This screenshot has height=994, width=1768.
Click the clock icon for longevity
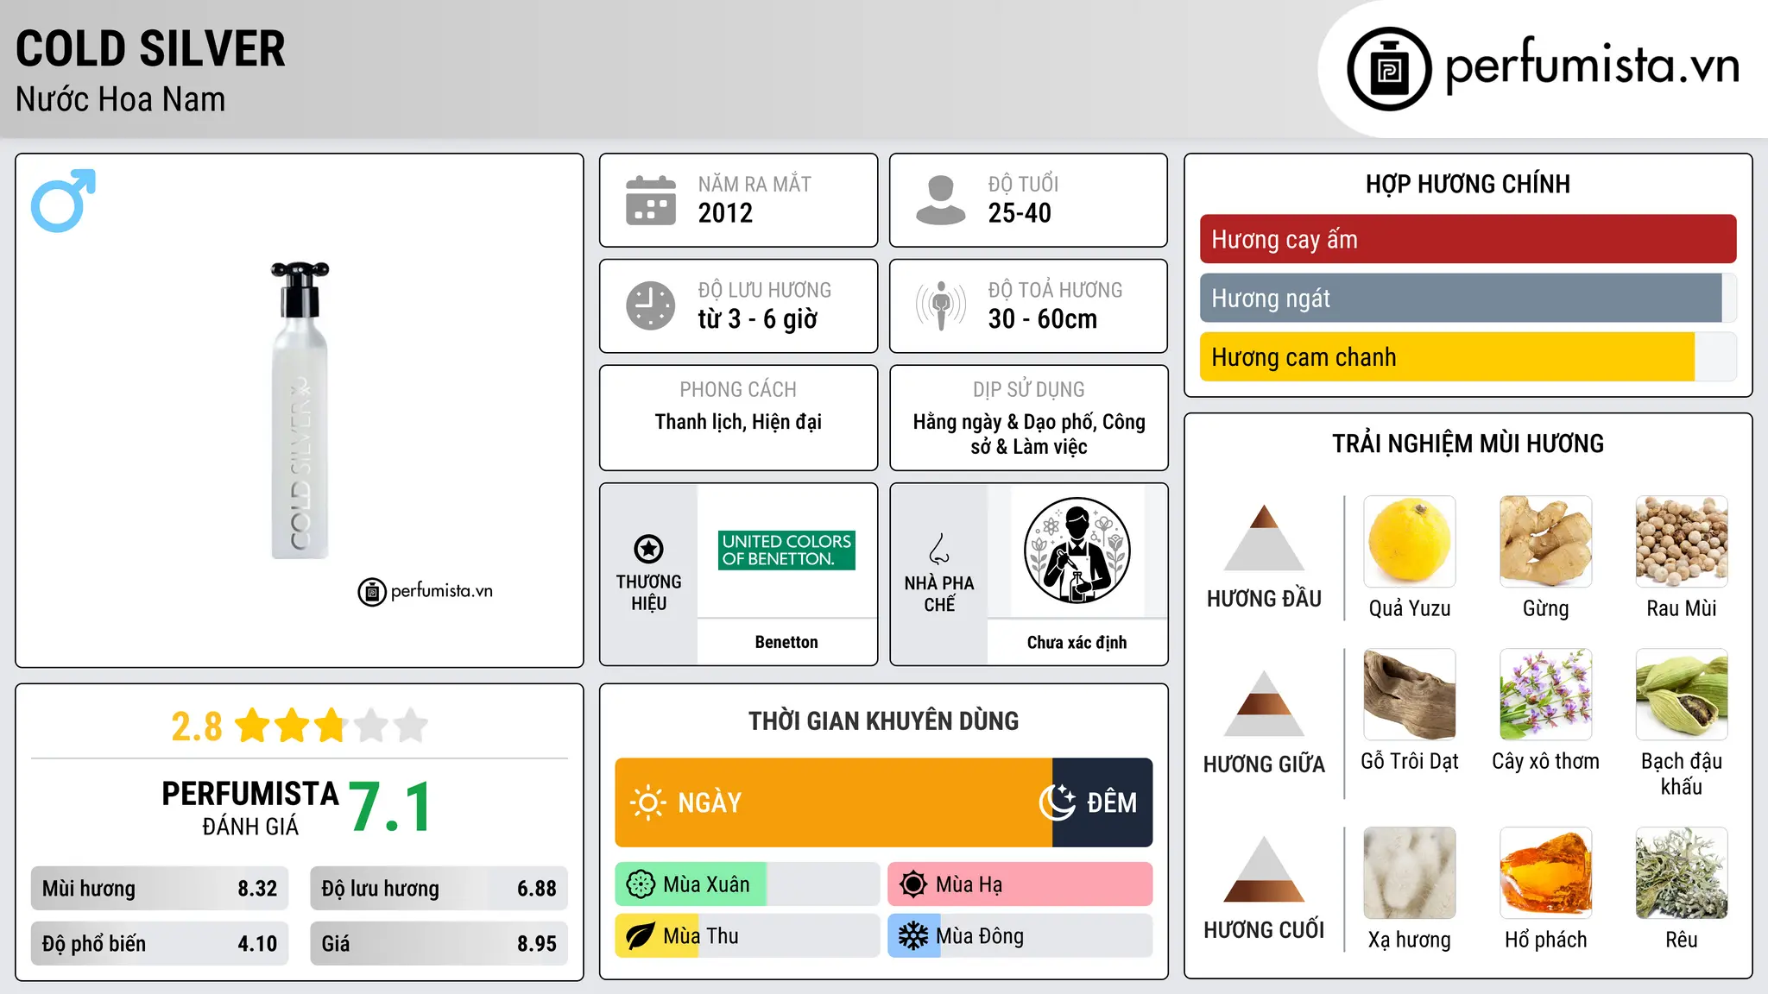[x=651, y=305]
